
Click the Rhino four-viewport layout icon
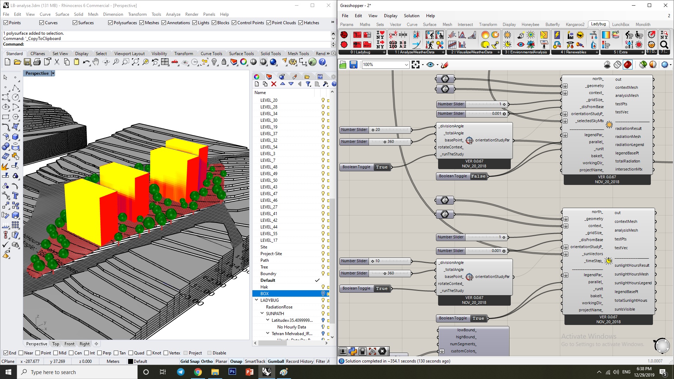(x=165, y=62)
